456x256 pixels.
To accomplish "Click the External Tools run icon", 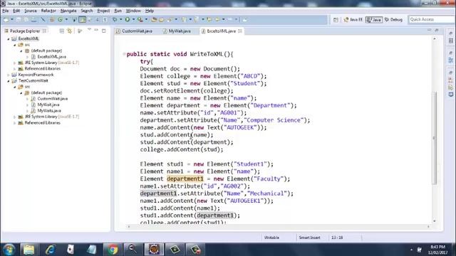I will pyautogui.click(x=140, y=19).
